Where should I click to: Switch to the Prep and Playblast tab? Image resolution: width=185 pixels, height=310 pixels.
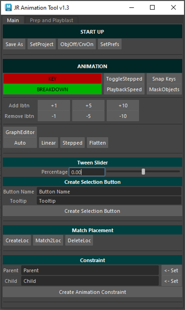pyautogui.click(x=51, y=20)
